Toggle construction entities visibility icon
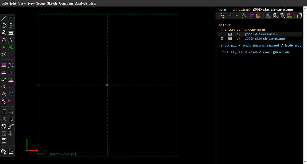 point(244,16)
